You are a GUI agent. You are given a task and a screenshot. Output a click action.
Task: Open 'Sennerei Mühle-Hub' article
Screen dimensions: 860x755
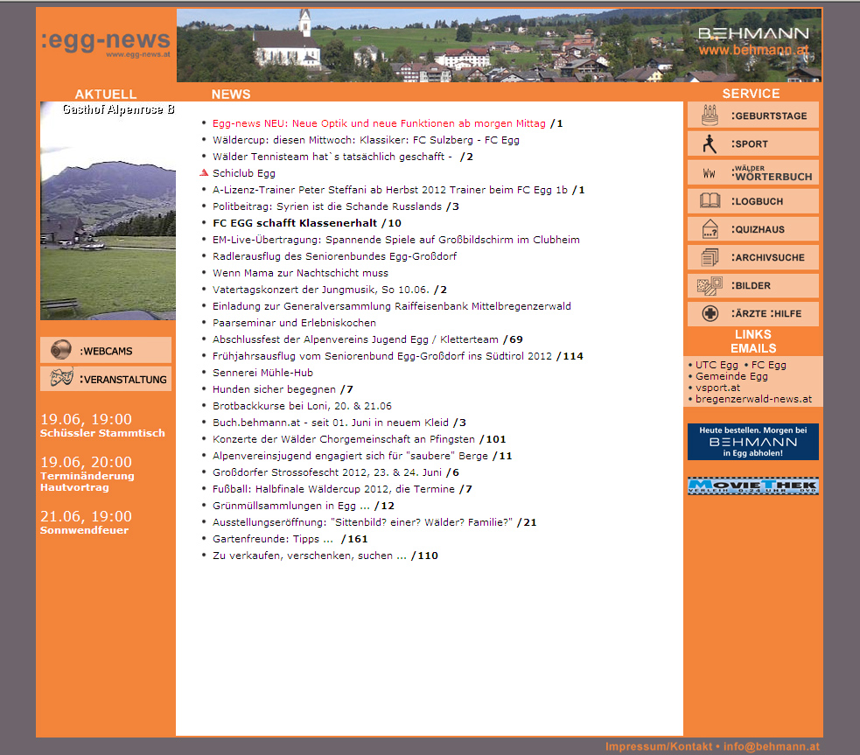coord(262,373)
